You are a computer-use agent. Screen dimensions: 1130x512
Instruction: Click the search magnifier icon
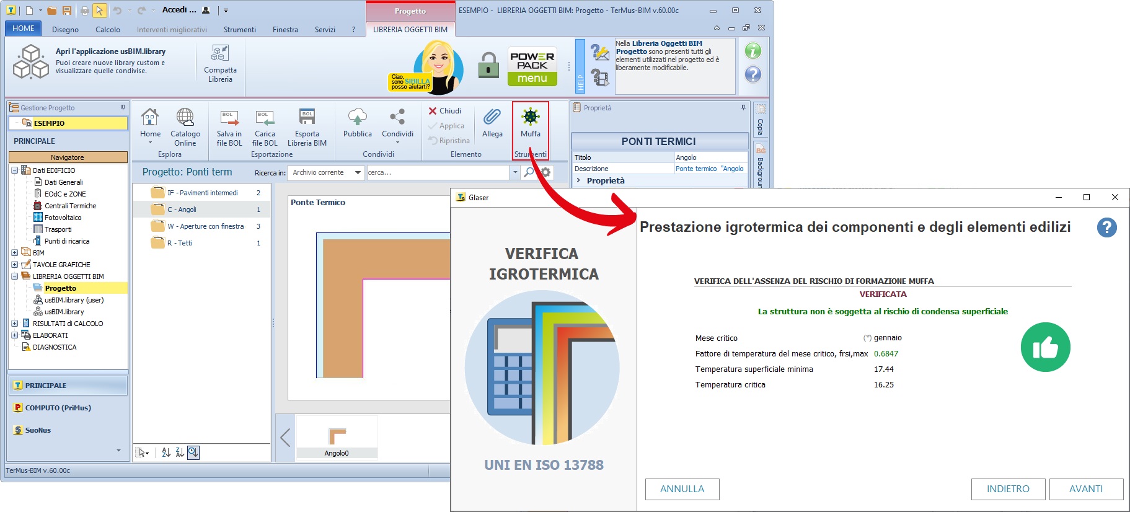pos(528,172)
